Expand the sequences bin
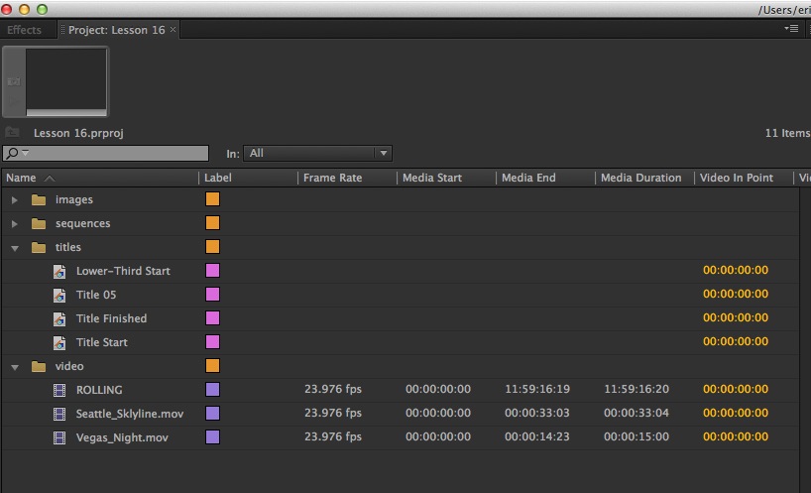811x493 pixels. [x=15, y=223]
